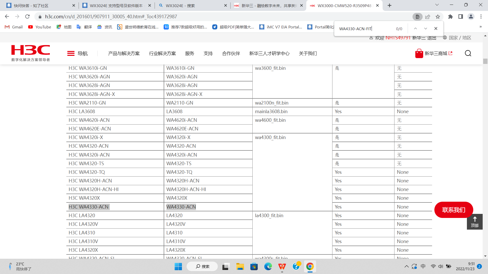Open the Chrome extensions puzzle icon
The image size is (488, 274).
tap(450, 17)
